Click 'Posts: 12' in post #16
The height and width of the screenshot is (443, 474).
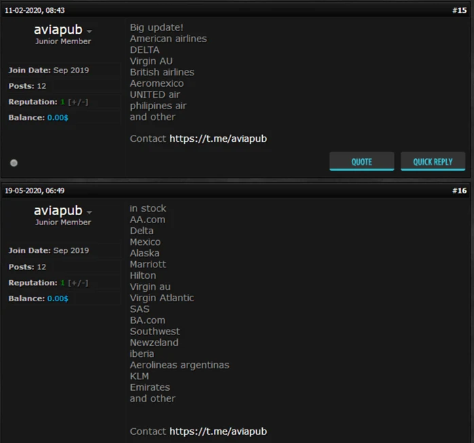click(x=27, y=267)
